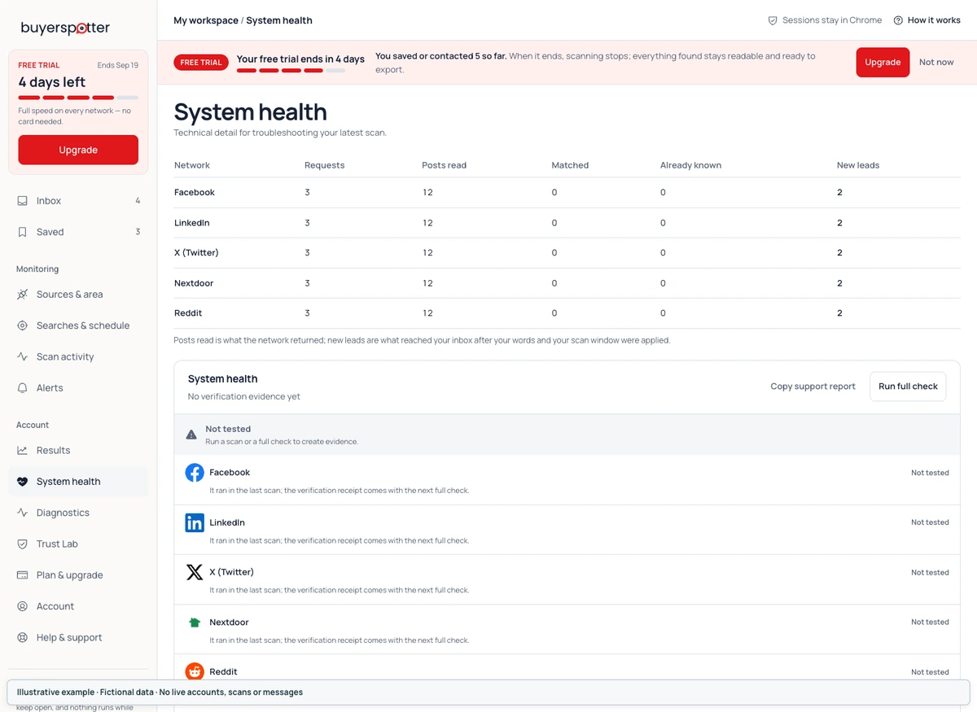Click the Matched column header

tap(570, 165)
